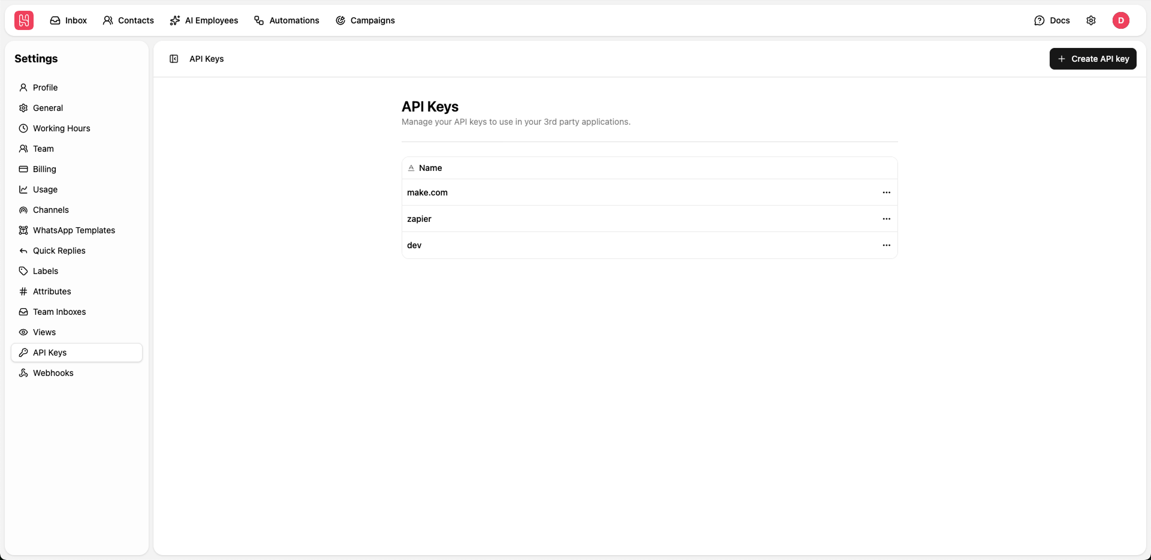Open the Campaigns section
The width and height of the screenshot is (1151, 560).
pos(366,20)
